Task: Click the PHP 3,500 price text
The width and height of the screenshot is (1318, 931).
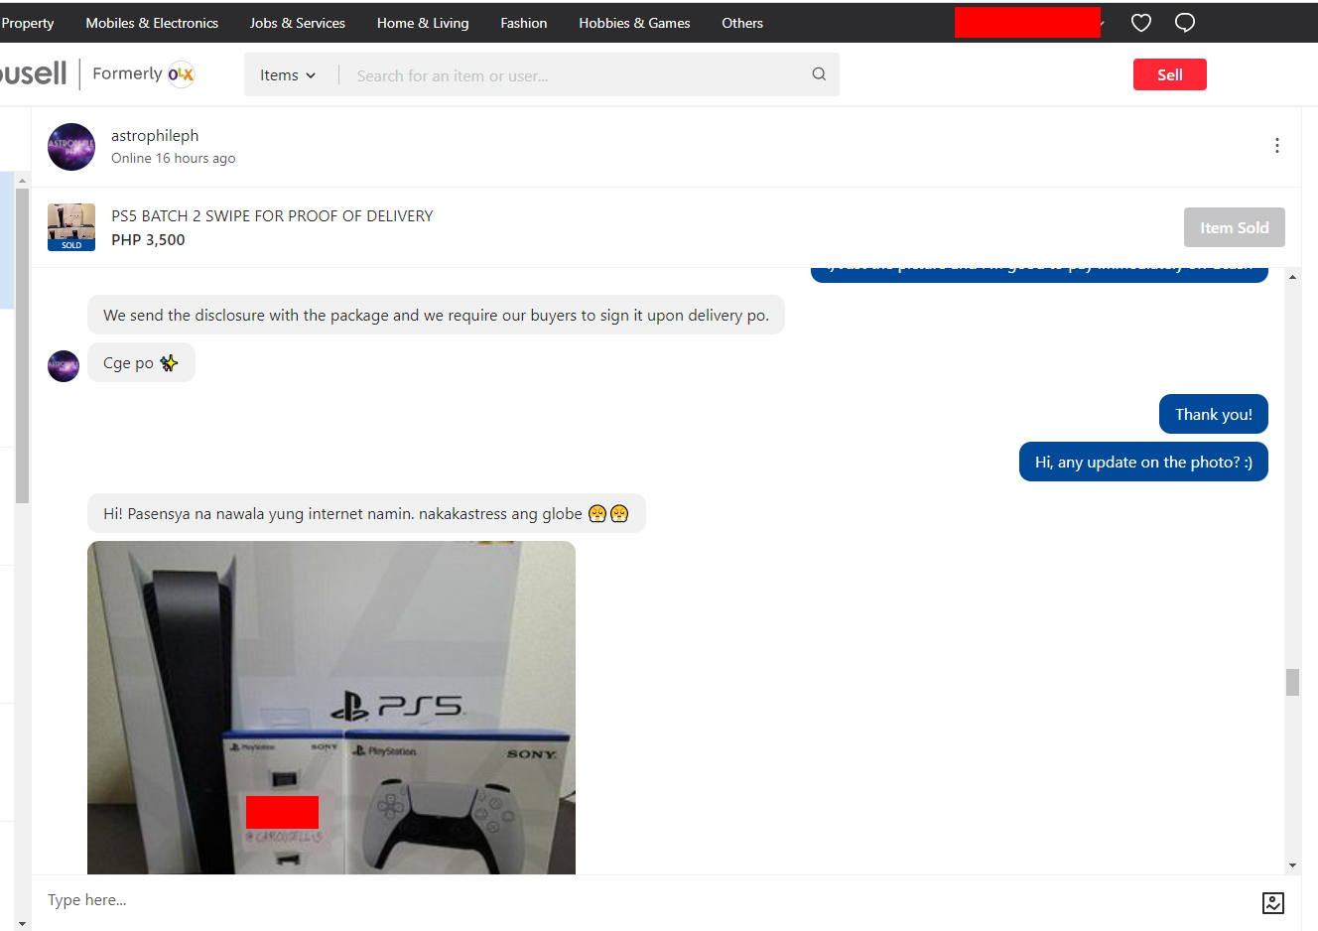Action: click(x=148, y=240)
